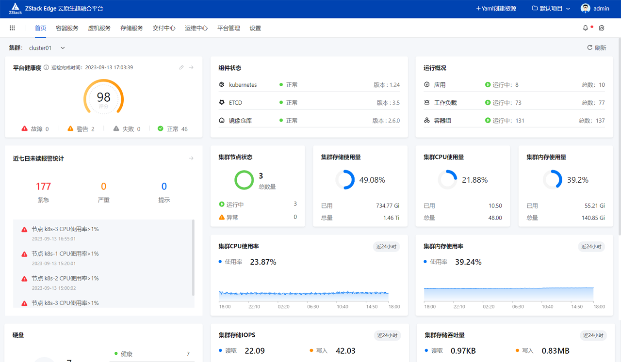Click the 异常 warning icon under node status

[x=222, y=217]
